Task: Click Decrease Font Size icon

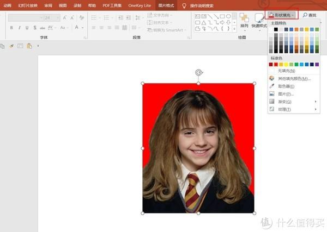Action: click(x=72, y=18)
